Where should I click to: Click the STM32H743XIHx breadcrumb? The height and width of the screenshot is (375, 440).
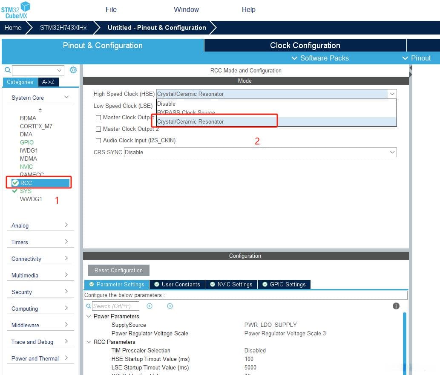pos(63,28)
